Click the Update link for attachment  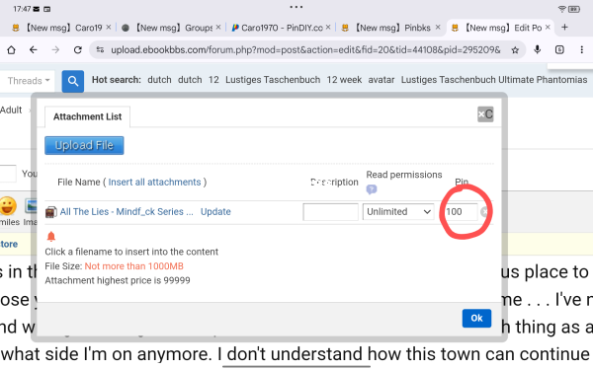coord(215,212)
